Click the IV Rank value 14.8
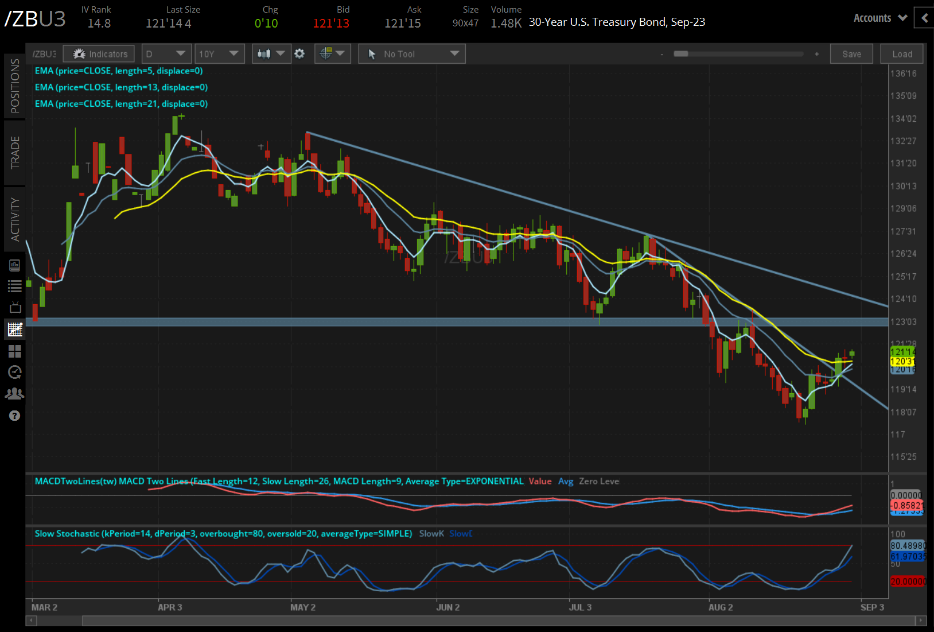 click(99, 24)
